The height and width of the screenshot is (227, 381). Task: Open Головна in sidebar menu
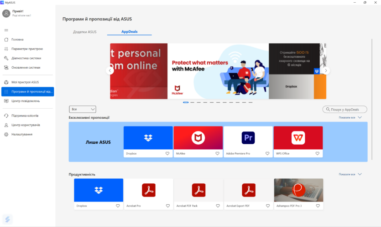coord(17,40)
